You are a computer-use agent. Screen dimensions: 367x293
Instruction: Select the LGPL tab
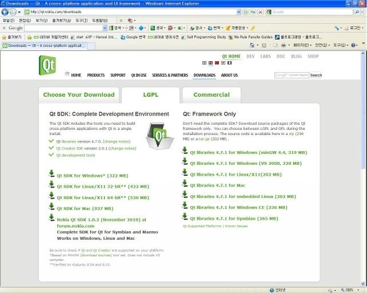151,95
